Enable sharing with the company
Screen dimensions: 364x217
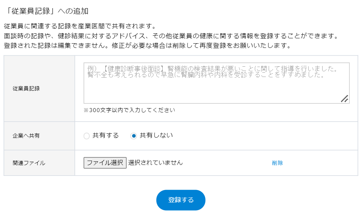(86, 135)
